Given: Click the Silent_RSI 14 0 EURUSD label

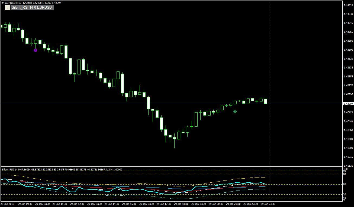Looking at the screenshot, I should click(32, 8).
